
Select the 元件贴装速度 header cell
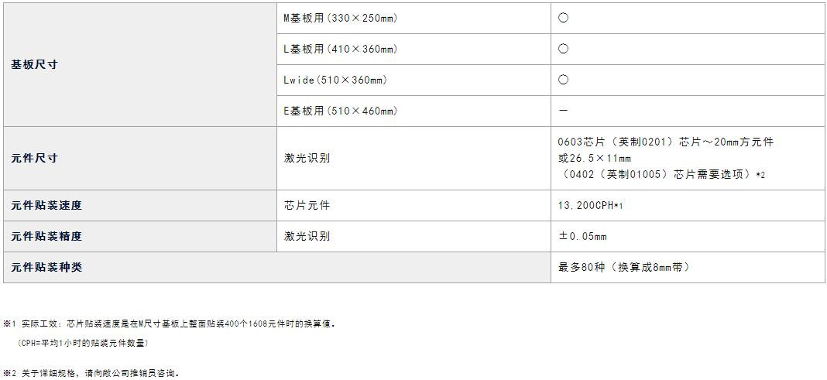[46, 205]
